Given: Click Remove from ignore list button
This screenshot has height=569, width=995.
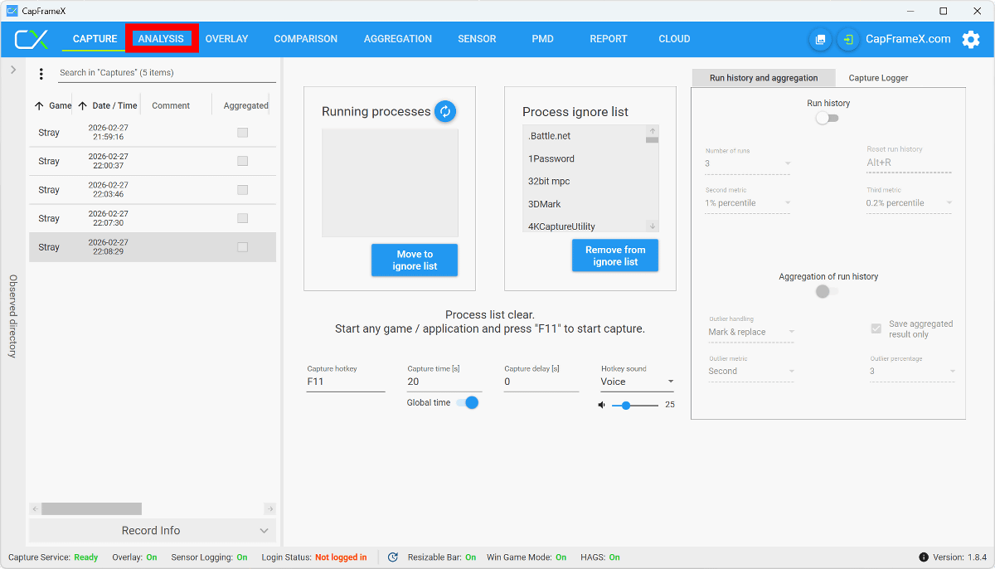Looking at the screenshot, I should (x=615, y=255).
